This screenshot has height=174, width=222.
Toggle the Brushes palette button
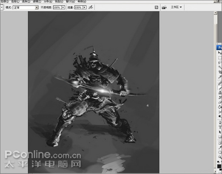157,7
